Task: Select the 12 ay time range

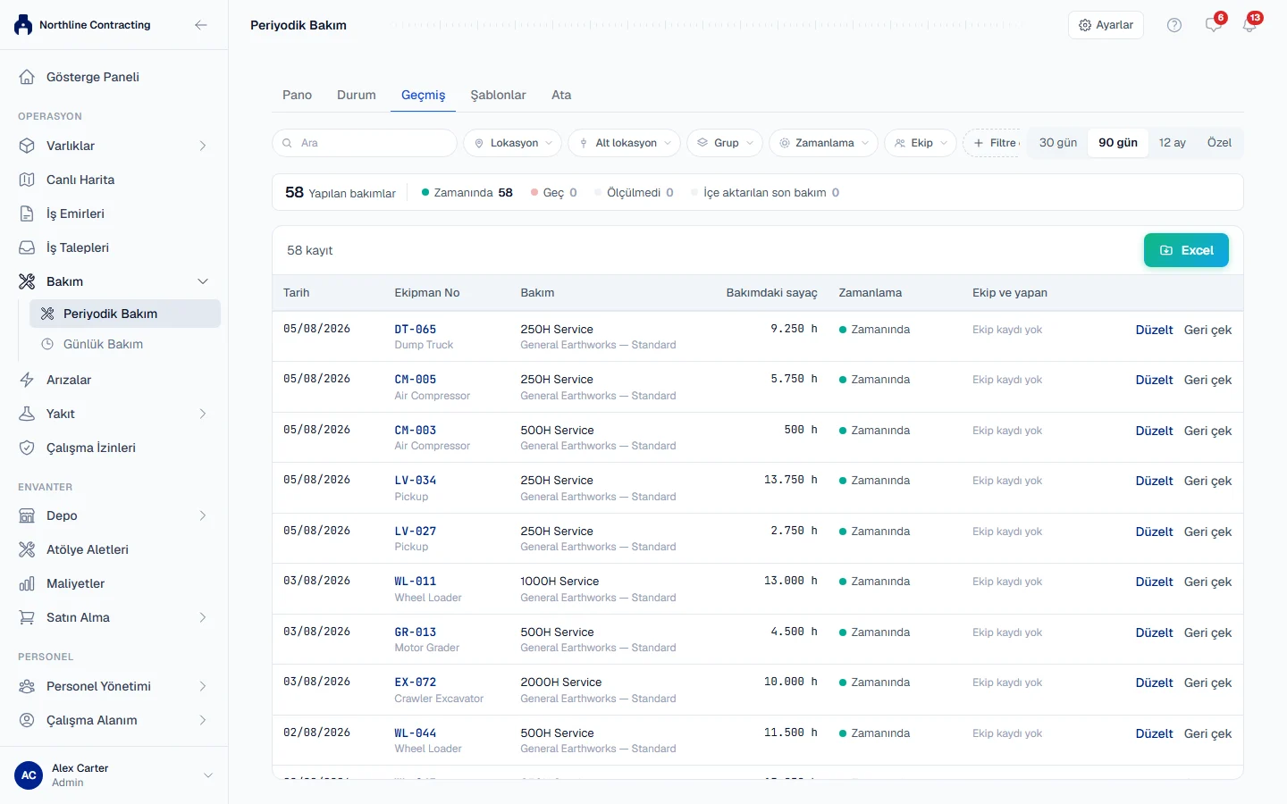Action: coord(1173,143)
